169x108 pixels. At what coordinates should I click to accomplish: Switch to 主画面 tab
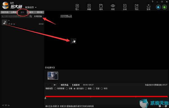(14, 12)
